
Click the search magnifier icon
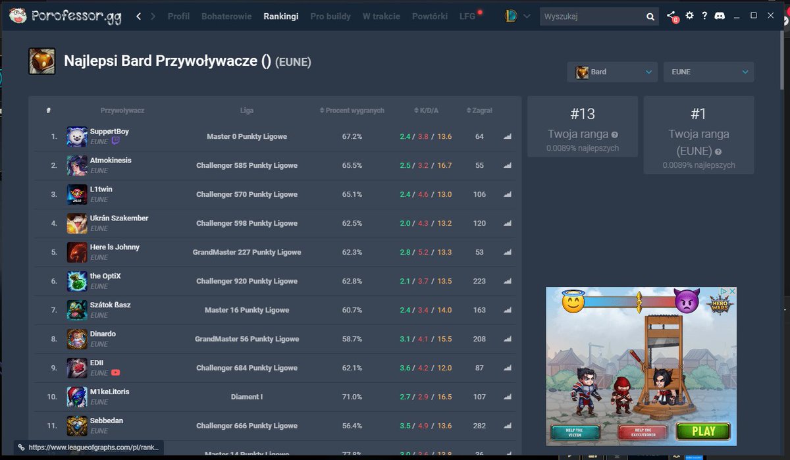pos(650,17)
